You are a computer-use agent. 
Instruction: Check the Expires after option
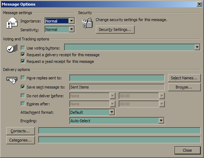point(23,104)
